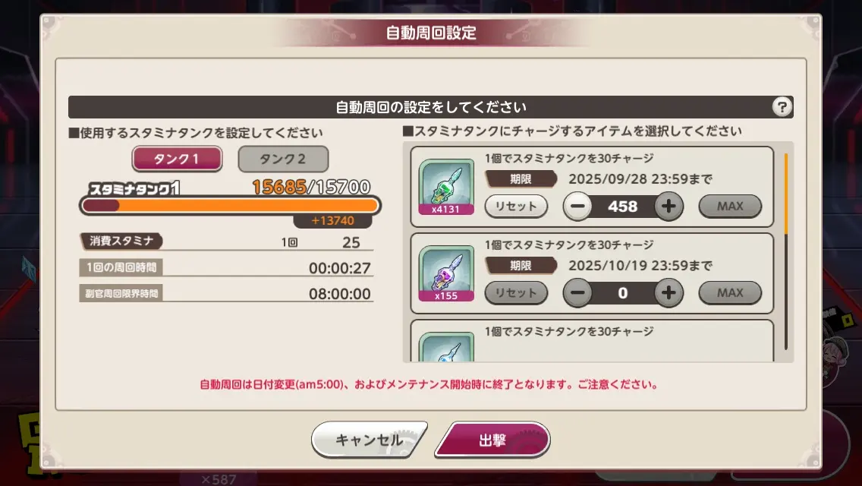Select the green stamina item with x4131
The width and height of the screenshot is (862, 486).
click(446, 187)
